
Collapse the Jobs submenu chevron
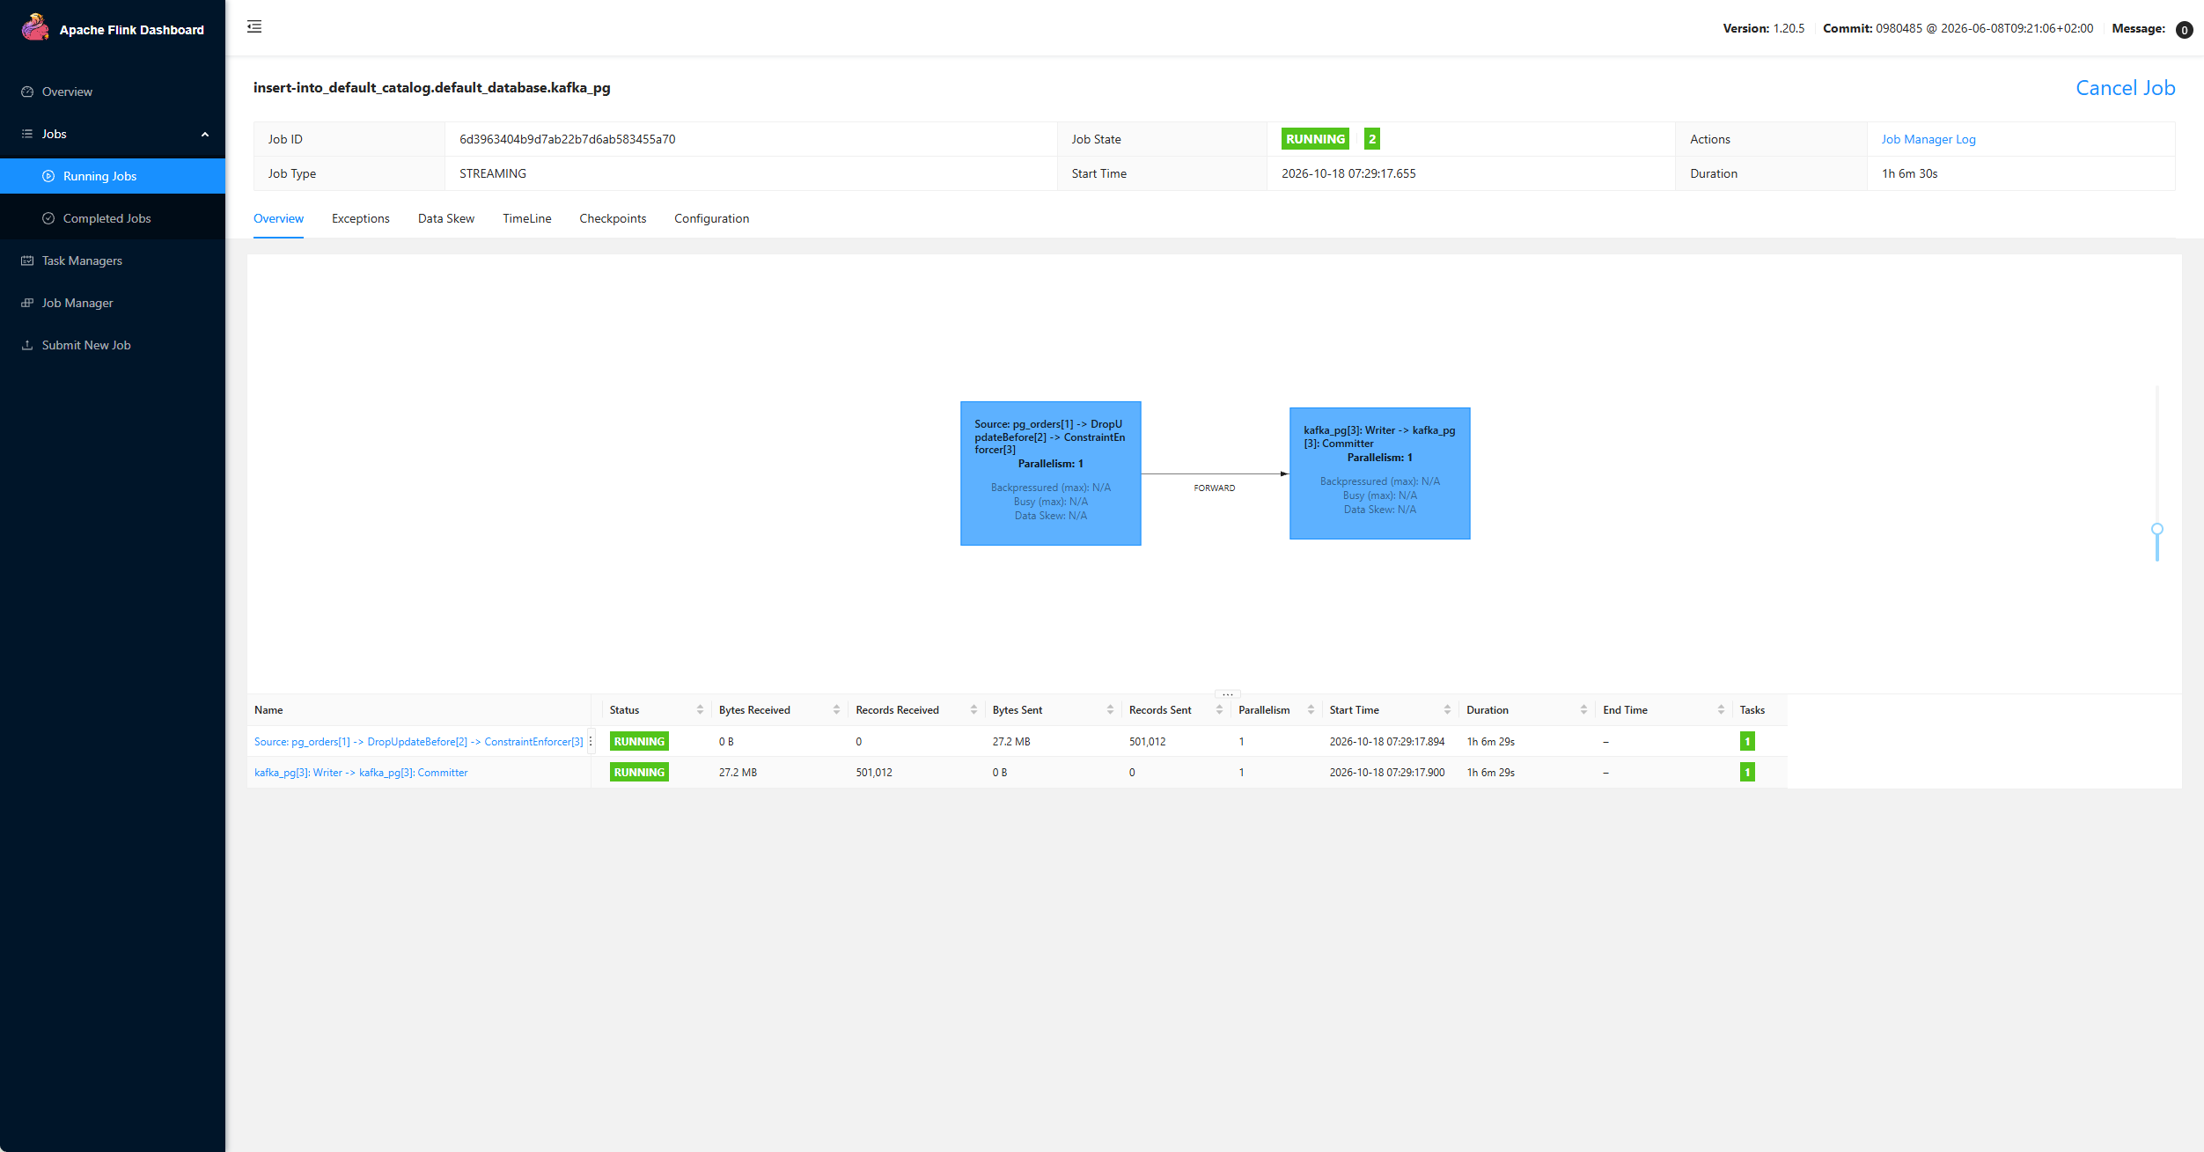tap(205, 135)
